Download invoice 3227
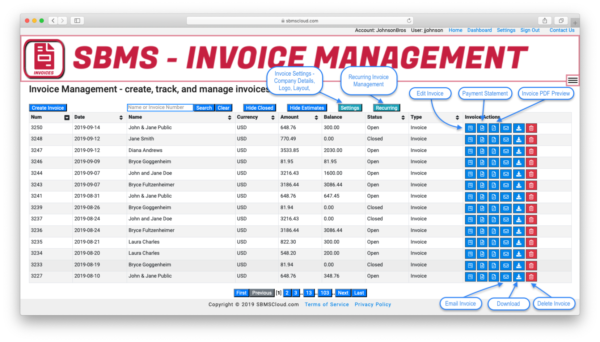 (x=519, y=277)
